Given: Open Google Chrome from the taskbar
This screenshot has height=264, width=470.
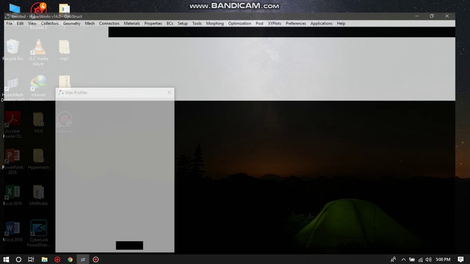Looking at the screenshot, I should (70, 259).
